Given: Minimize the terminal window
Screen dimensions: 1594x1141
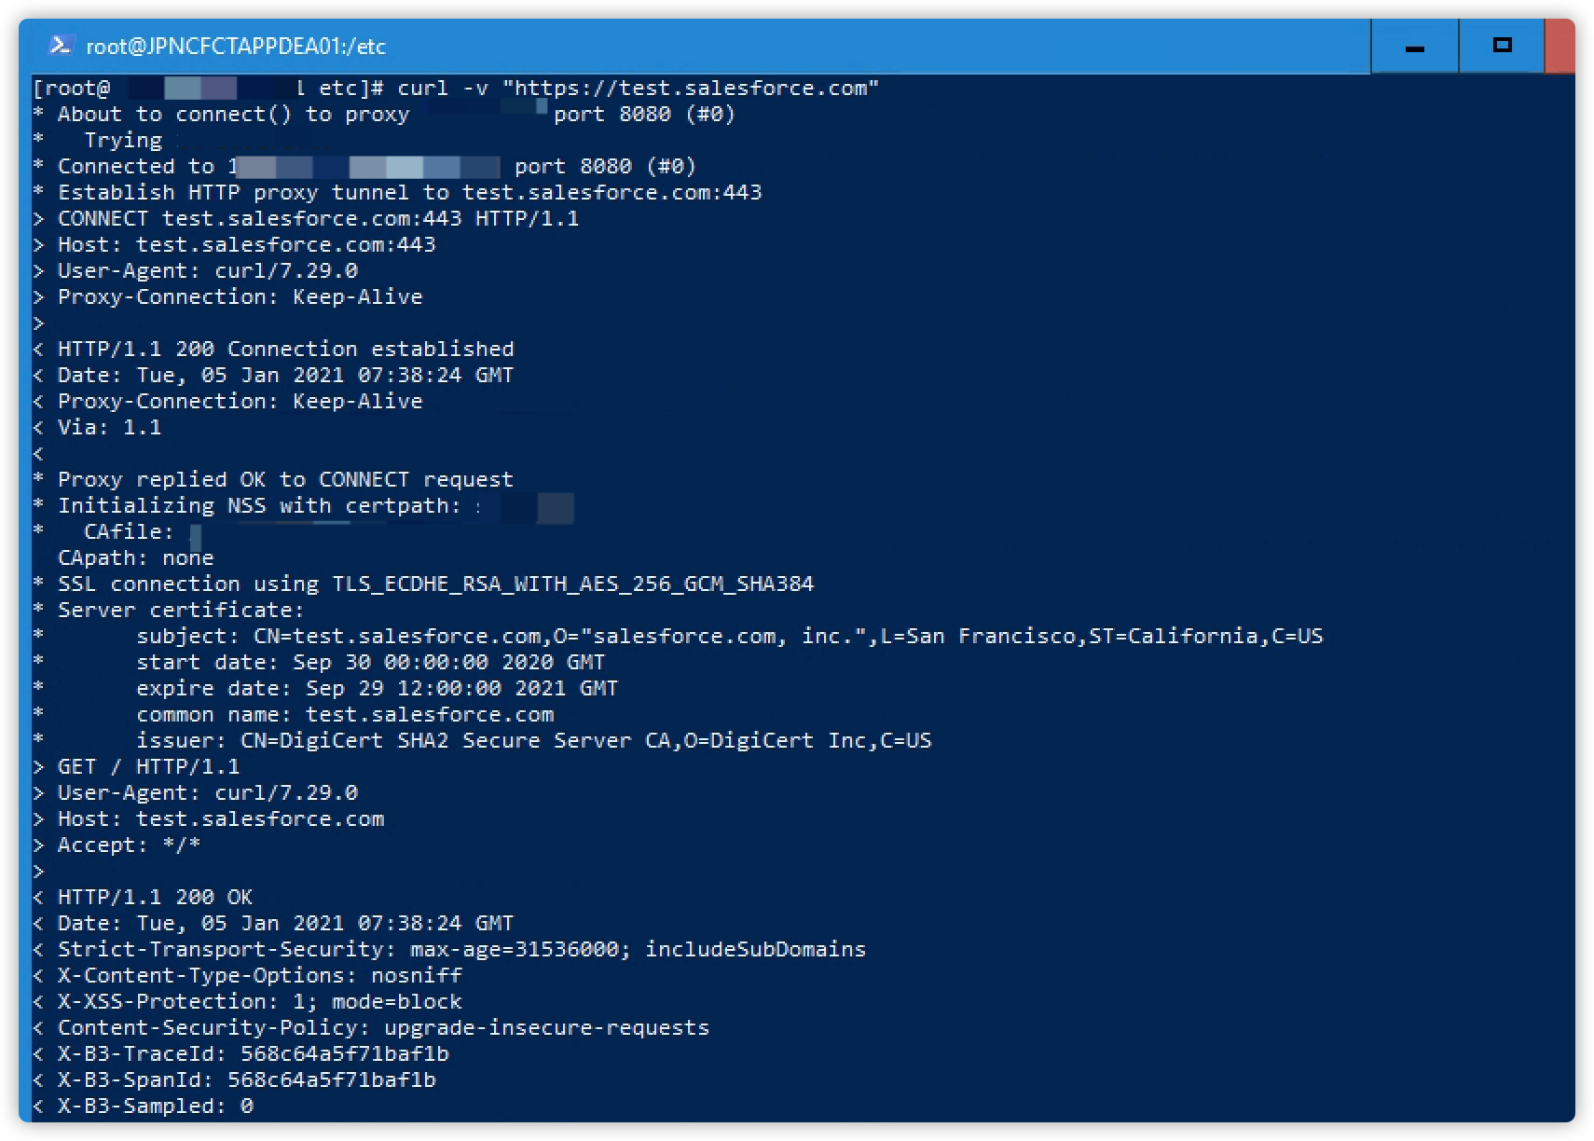Looking at the screenshot, I should pyautogui.click(x=1414, y=47).
